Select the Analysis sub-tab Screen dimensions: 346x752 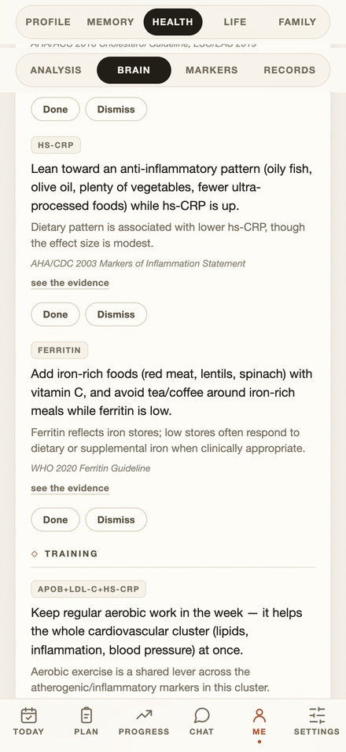[x=56, y=70]
